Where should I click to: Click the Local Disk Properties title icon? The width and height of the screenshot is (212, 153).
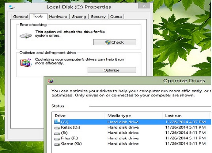click(11, 7)
